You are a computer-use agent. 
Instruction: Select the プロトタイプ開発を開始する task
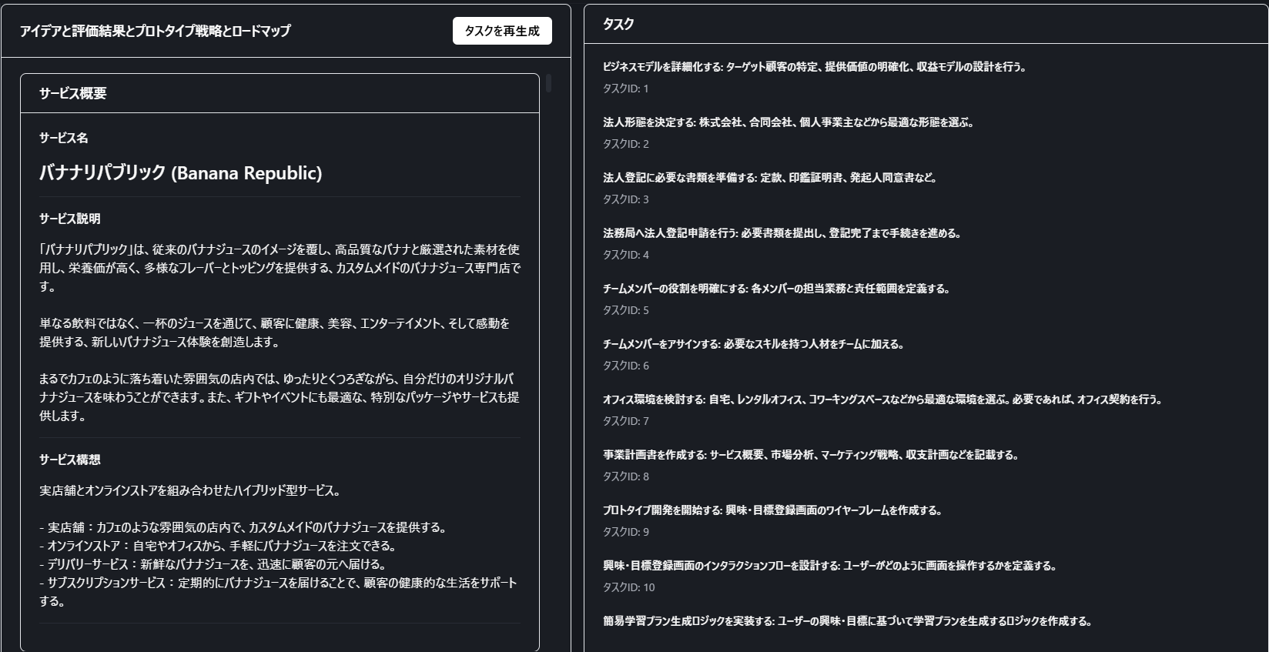pyautogui.click(x=772, y=510)
